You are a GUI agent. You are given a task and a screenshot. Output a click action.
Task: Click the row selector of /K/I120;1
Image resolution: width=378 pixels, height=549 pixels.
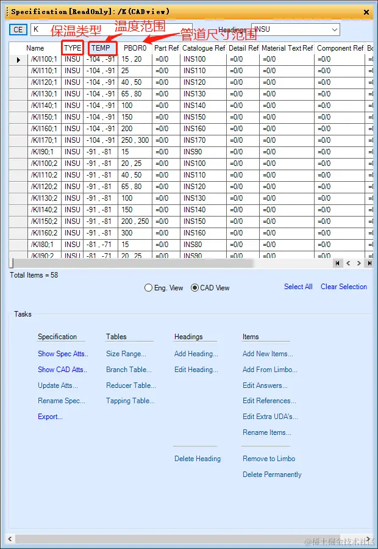point(18,82)
